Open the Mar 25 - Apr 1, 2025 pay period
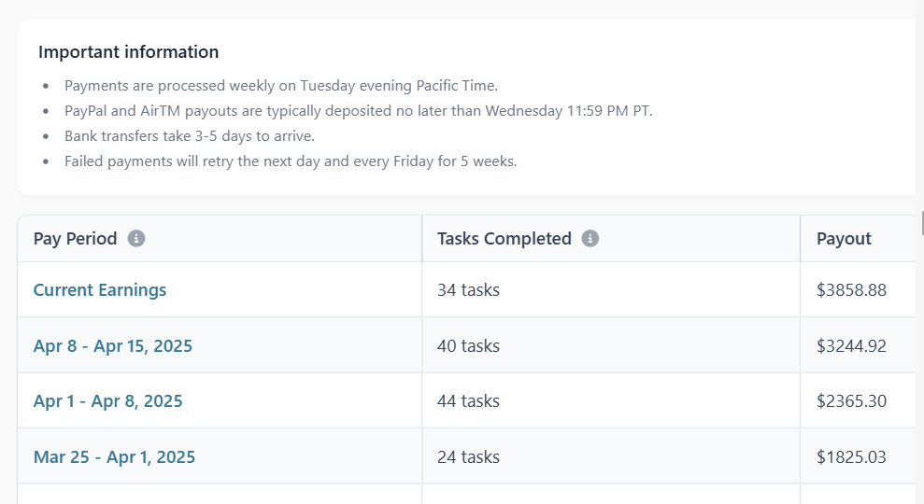924x504 pixels. click(114, 457)
